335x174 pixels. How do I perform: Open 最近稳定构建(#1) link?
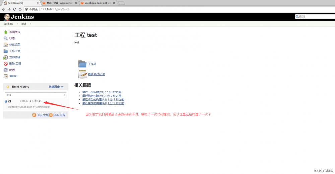(102, 96)
